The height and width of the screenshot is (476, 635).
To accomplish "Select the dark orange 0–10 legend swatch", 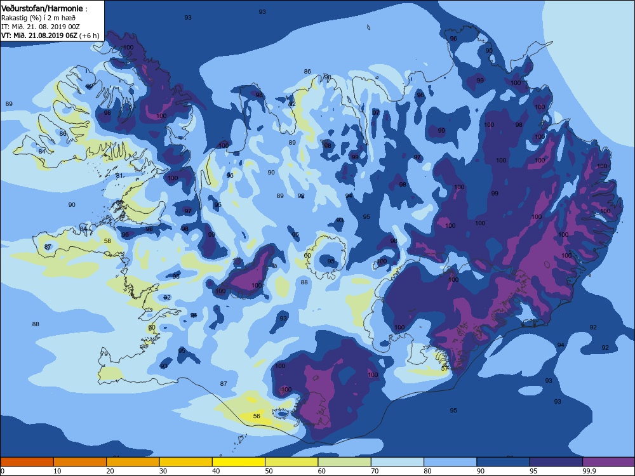I will click(x=27, y=462).
